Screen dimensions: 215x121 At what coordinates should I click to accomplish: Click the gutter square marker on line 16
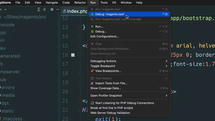click(x=73, y=55)
